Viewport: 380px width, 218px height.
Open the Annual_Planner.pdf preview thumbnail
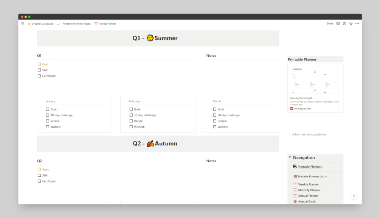click(315, 79)
